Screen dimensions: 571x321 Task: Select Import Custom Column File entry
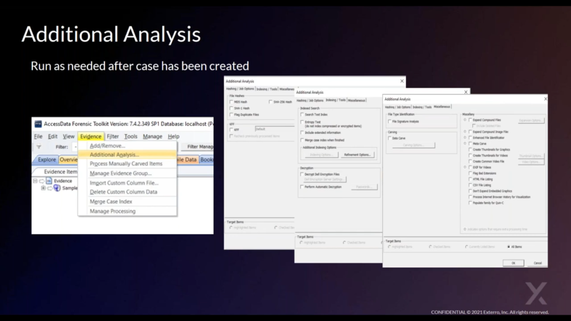point(124,183)
